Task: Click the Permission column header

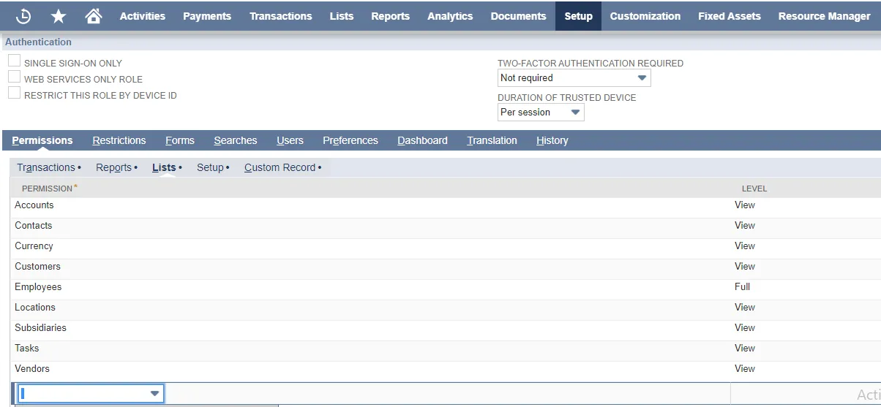Action: click(x=47, y=189)
